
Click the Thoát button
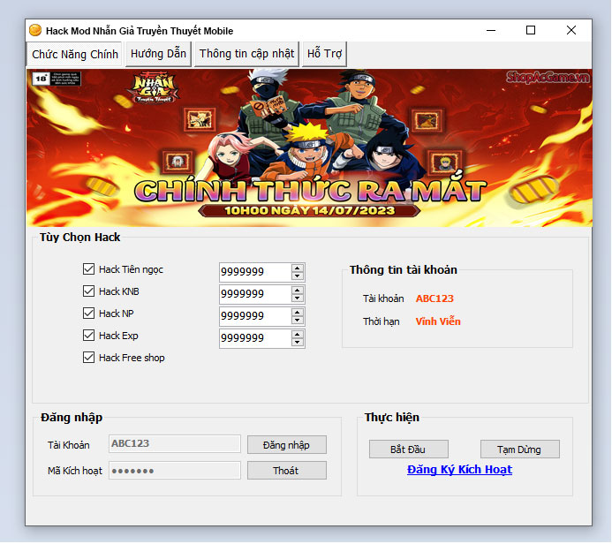287,471
